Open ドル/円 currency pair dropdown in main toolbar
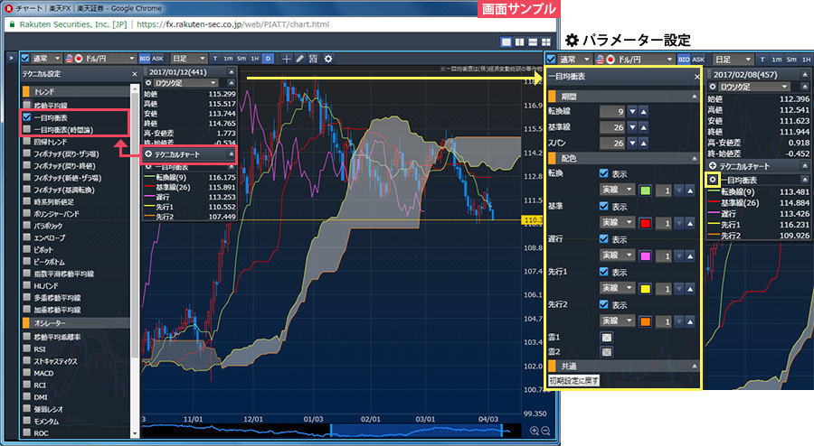Screen dimensions: 814x446 [100, 59]
